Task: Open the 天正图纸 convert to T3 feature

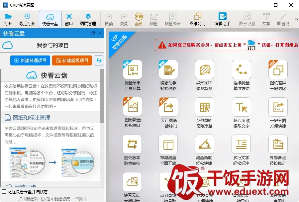Action: point(168,113)
